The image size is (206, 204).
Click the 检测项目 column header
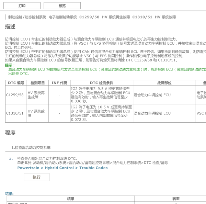37,83
